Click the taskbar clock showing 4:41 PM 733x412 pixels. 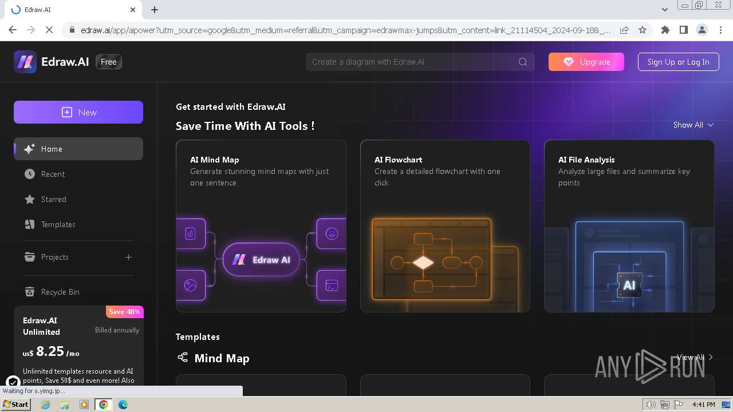point(703,405)
